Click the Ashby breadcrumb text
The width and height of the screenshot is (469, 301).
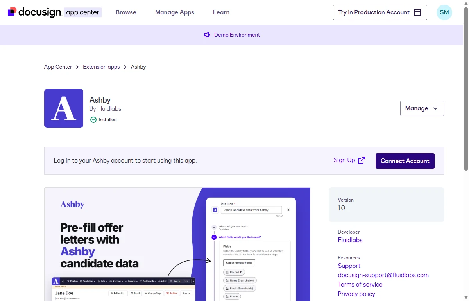coord(138,67)
